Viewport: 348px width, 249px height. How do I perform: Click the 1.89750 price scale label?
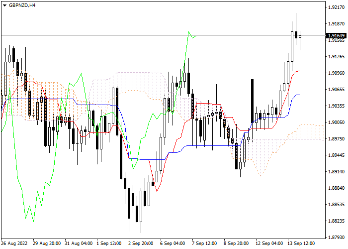tap(336, 139)
